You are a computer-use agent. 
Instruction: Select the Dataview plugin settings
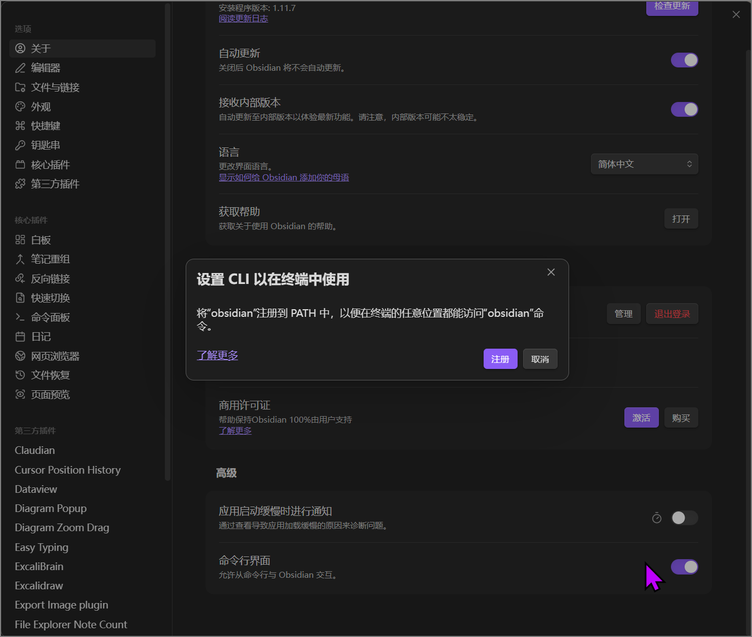[83, 489]
